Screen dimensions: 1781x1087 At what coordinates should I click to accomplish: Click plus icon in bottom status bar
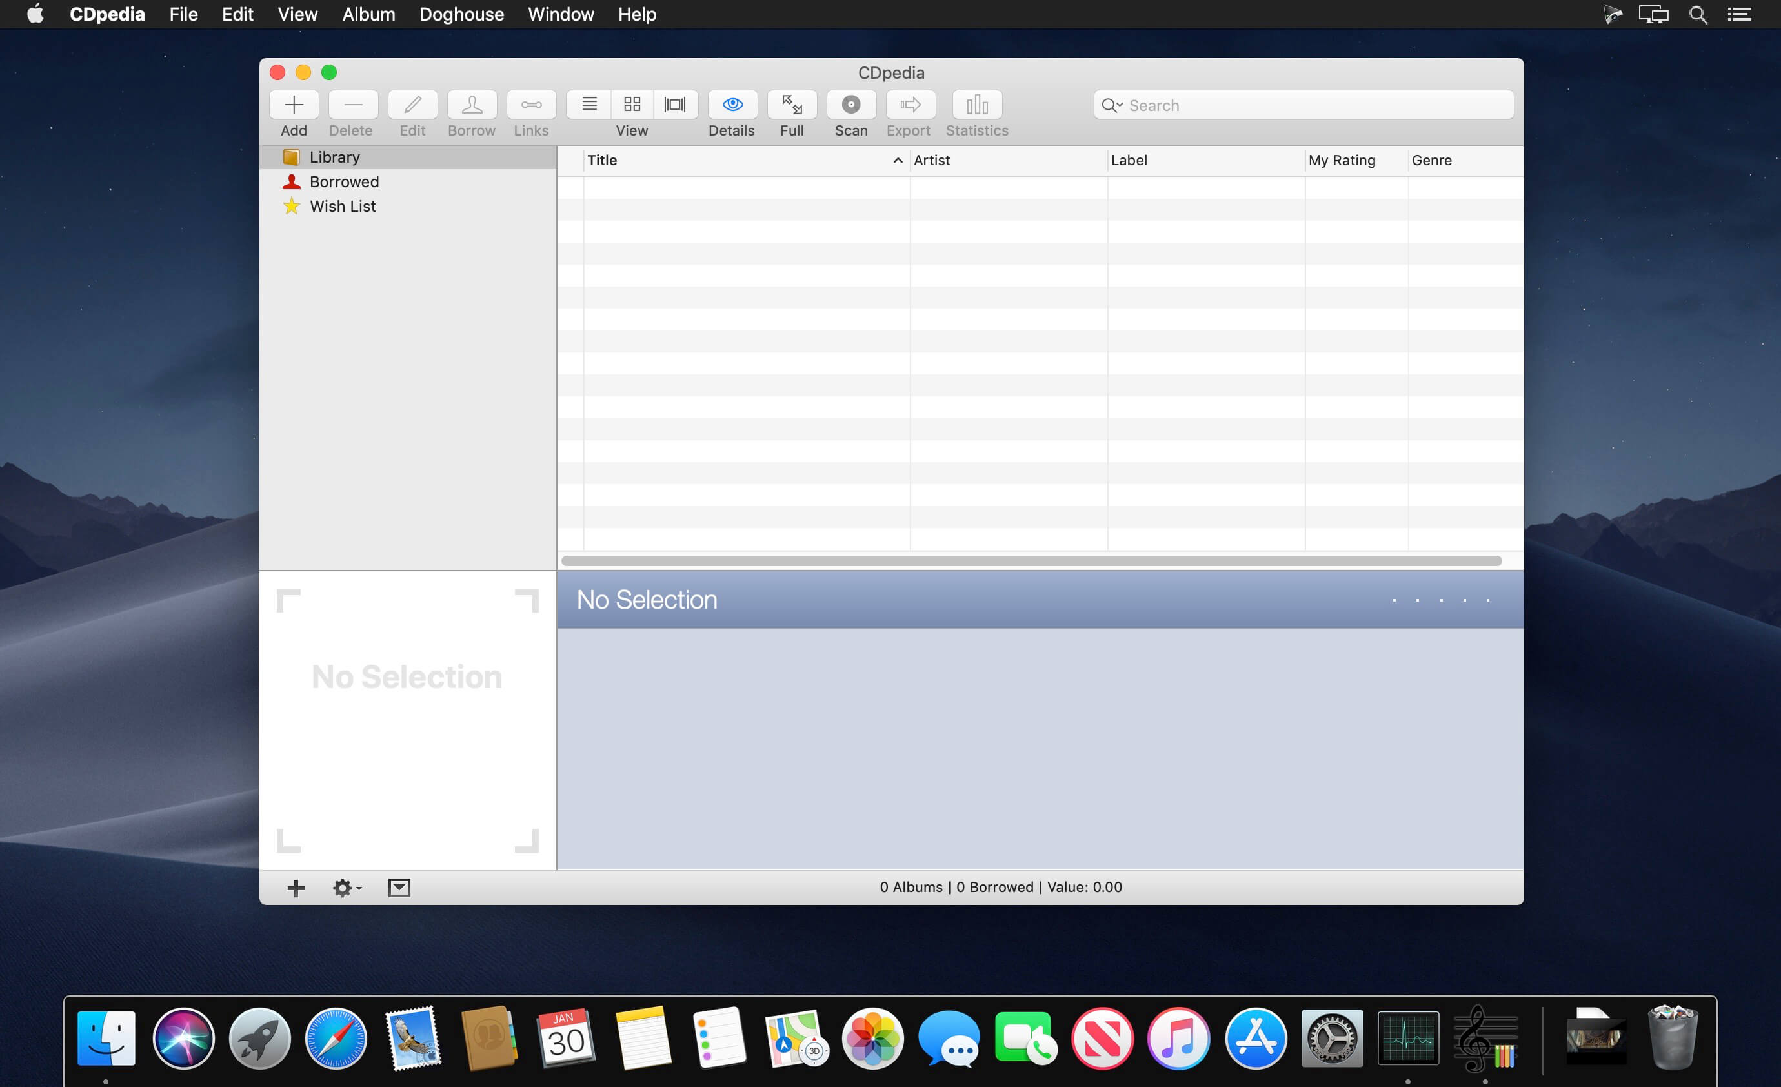(296, 888)
